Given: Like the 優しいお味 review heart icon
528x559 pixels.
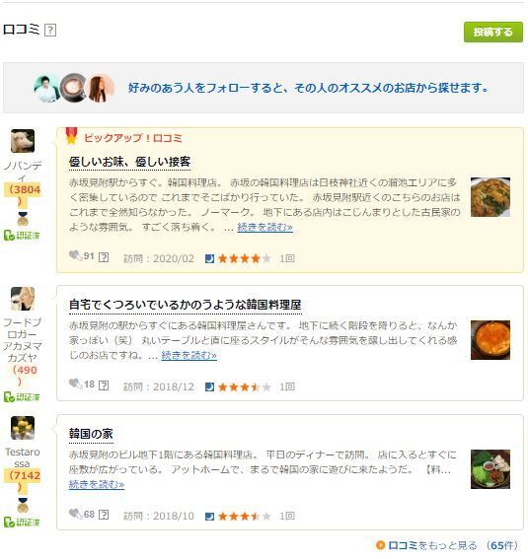Looking at the screenshot, I should (x=75, y=255).
